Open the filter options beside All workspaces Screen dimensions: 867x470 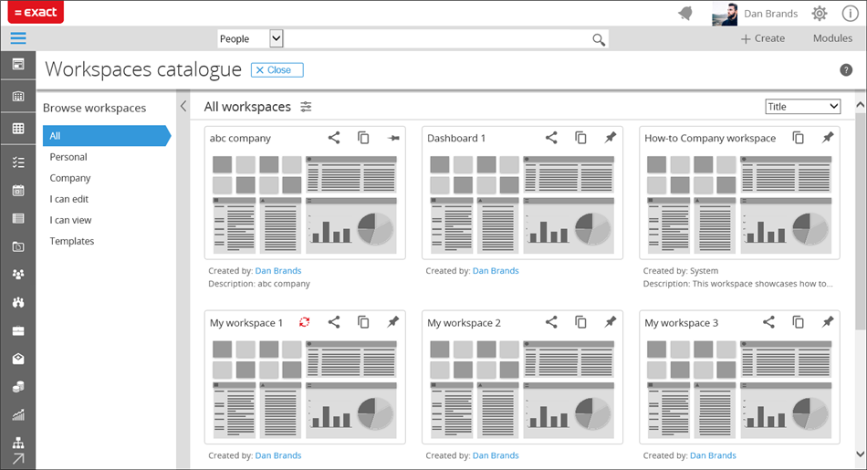click(x=307, y=107)
